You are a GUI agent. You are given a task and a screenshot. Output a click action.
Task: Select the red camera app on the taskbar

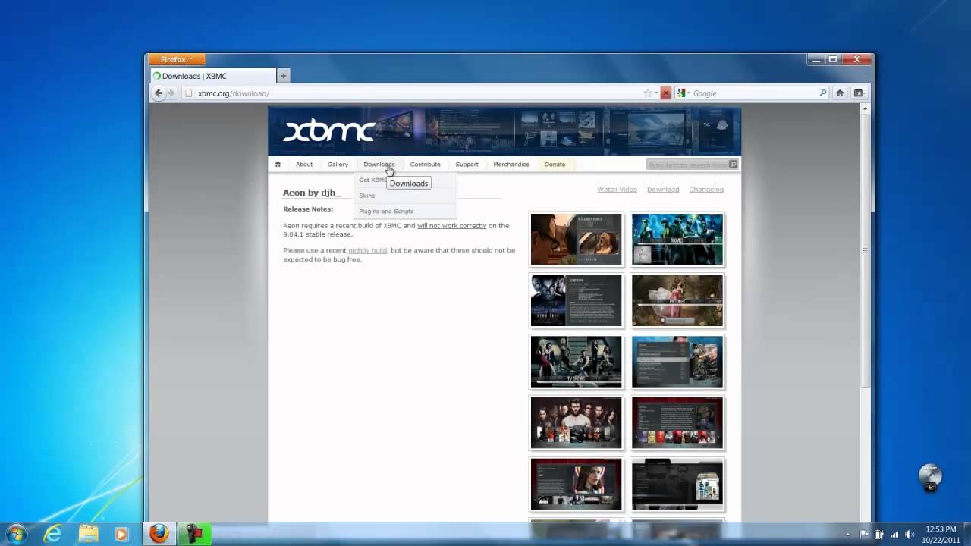194,534
